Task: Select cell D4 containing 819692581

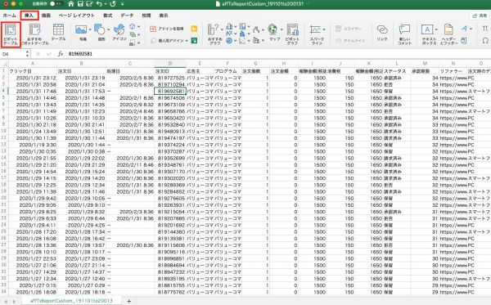Action: point(170,91)
